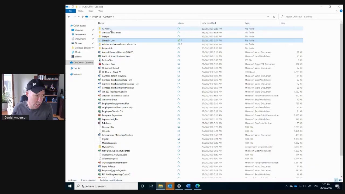Click the Up one level arrow
The height and width of the screenshot is (194, 345).
pyautogui.click(x=82, y=17)
